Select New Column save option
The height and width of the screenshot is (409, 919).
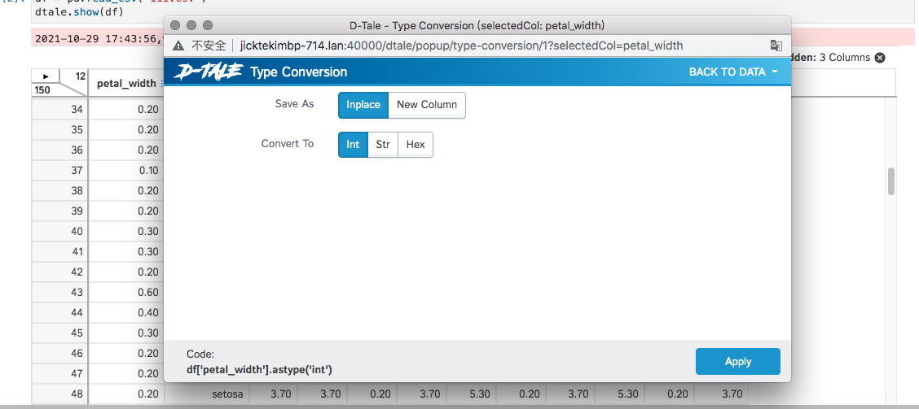tap(427, 105)
